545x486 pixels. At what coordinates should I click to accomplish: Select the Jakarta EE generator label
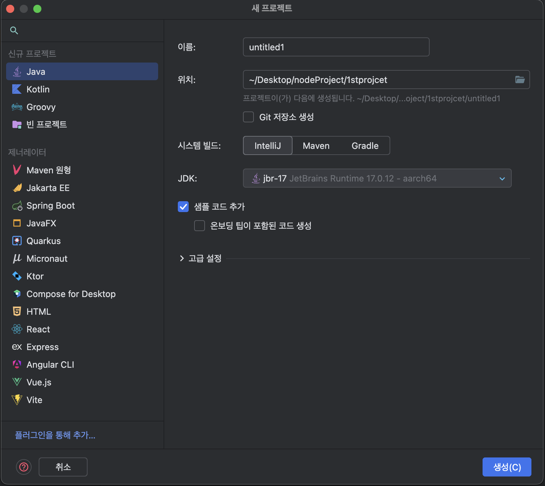click(x=48, y=188)
